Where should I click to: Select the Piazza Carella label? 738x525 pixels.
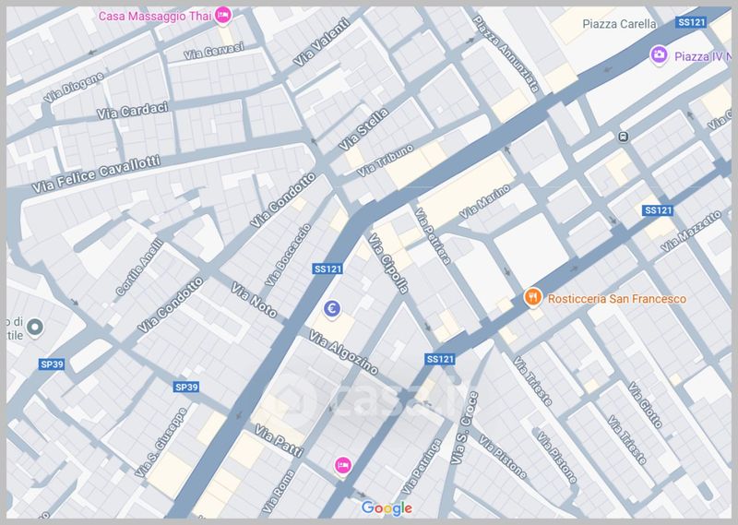[x=620, y=24]
